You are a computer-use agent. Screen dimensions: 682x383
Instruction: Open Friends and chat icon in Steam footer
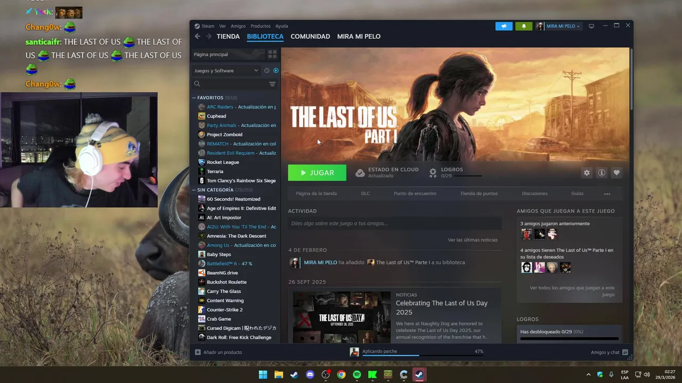625,352
